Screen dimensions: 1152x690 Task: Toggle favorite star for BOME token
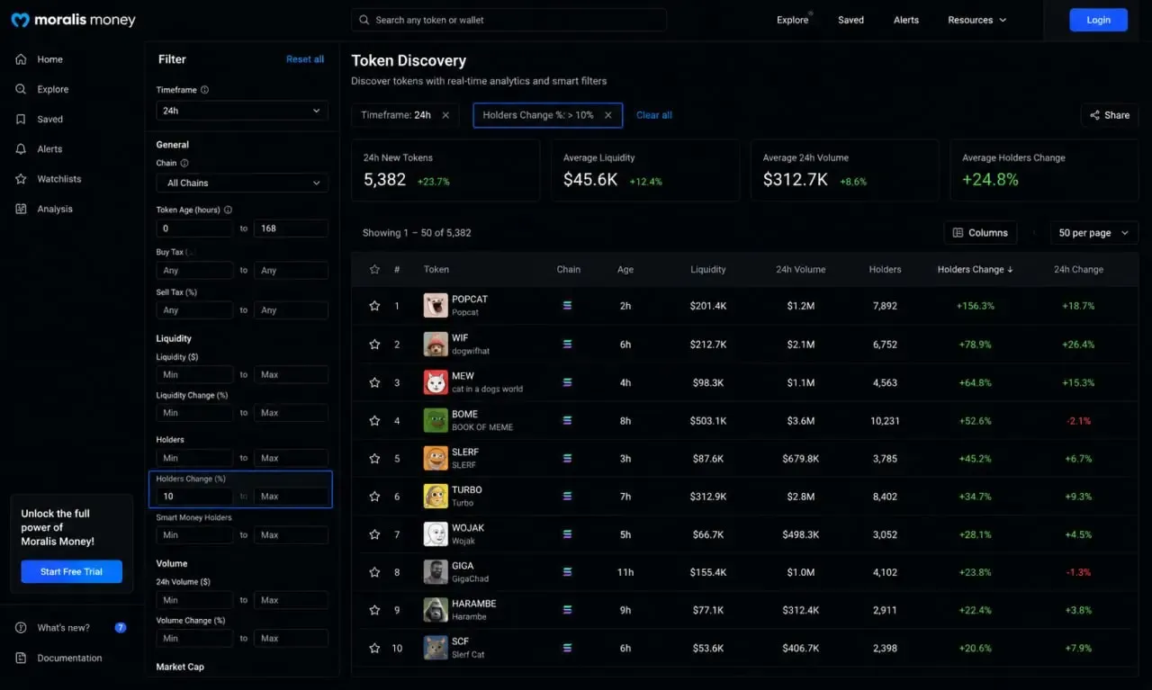tap(374, 420)
